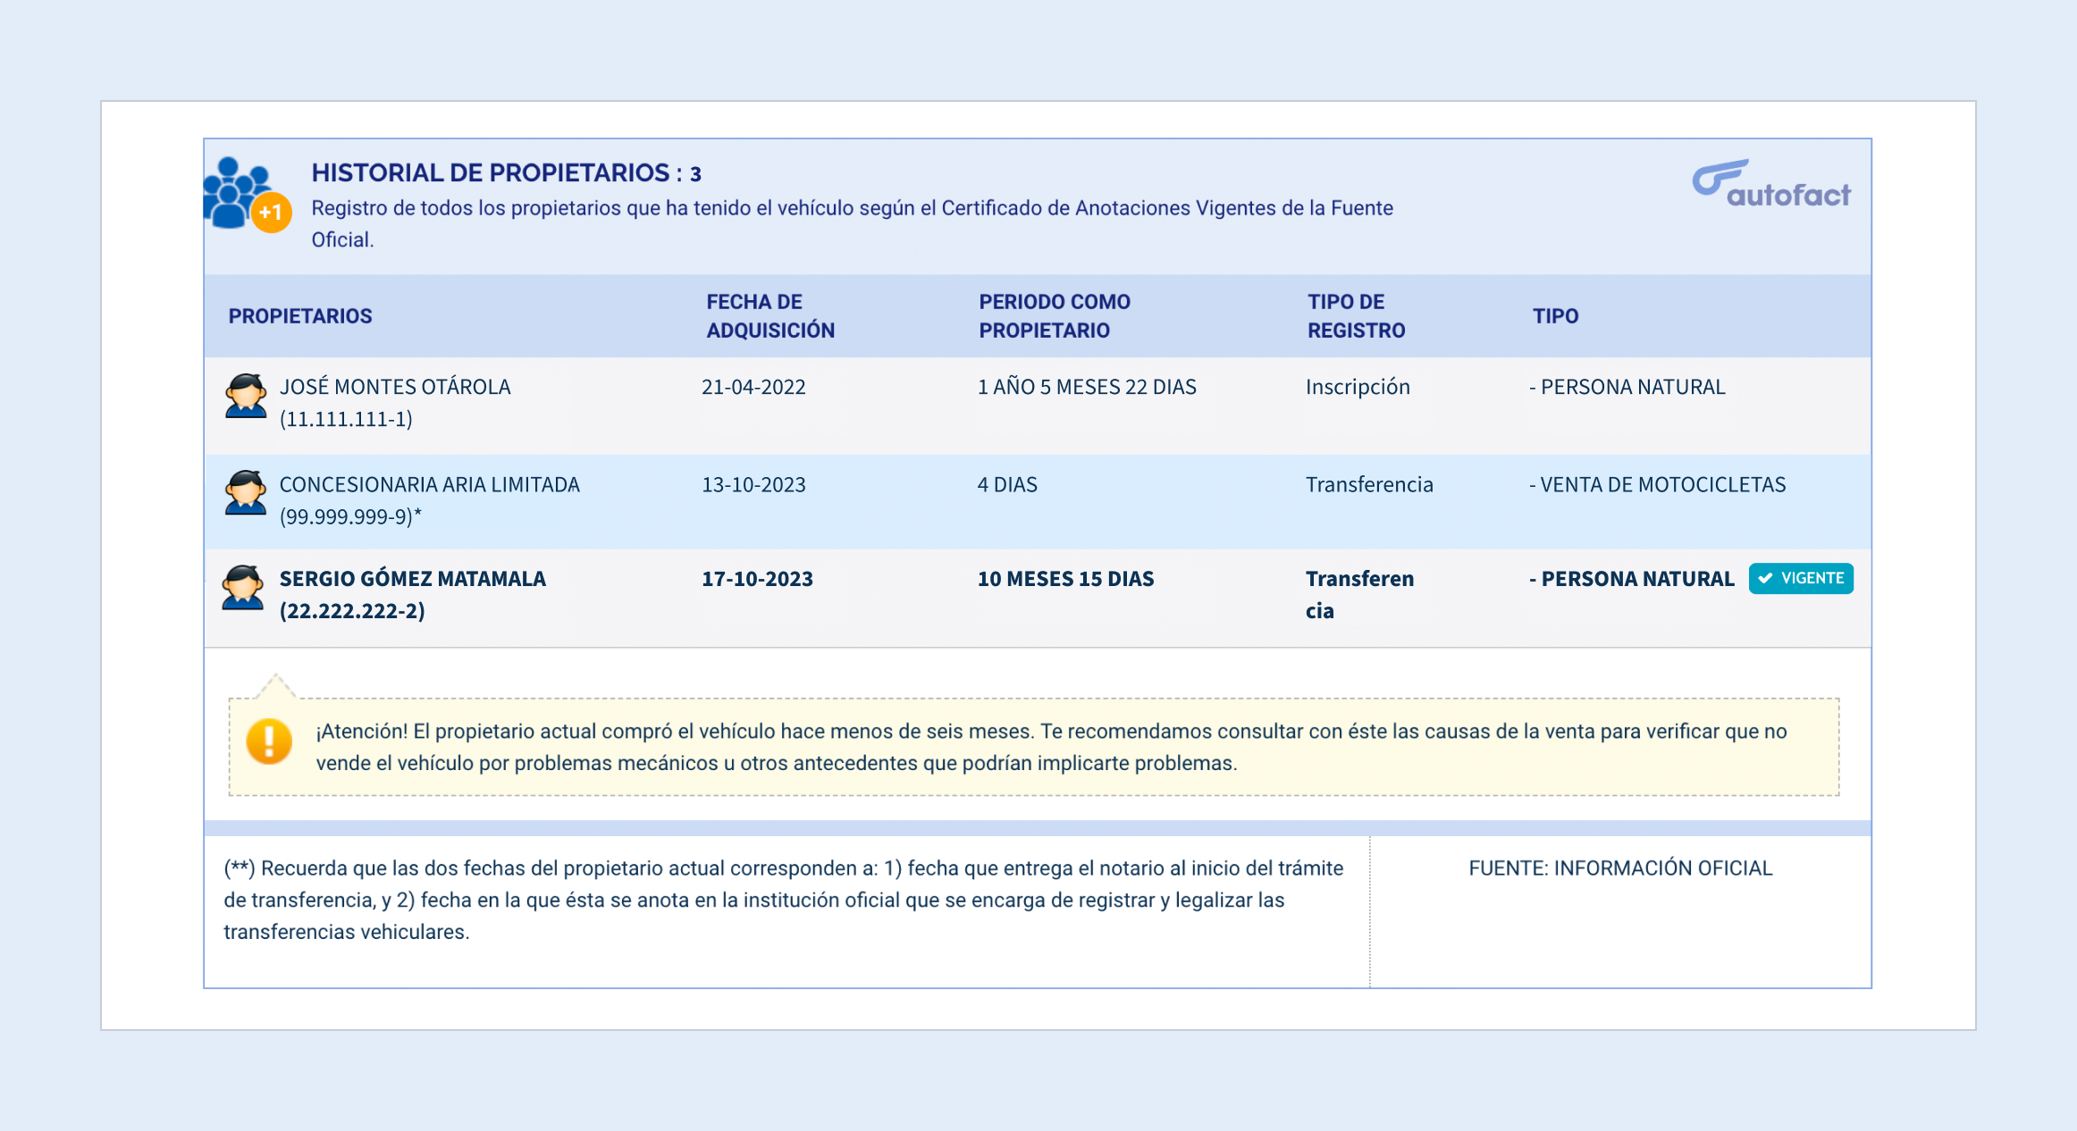Select the José Montes Otárola owner name
The image size is (2077, 1131).
395,387
